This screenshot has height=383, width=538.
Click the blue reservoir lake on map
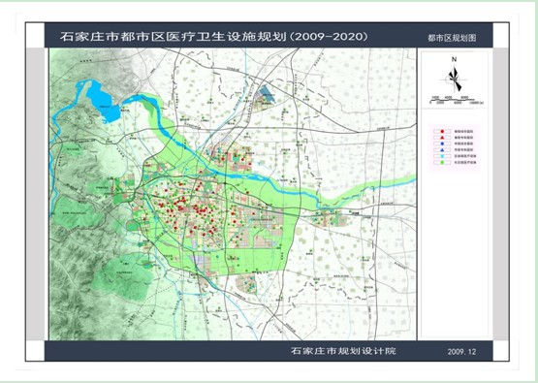(x=100, y=100)
